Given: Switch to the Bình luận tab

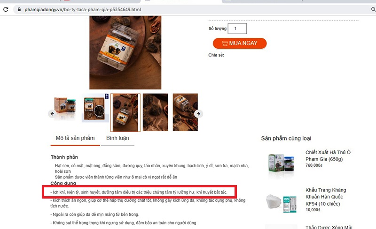Looking at the screenshot, I should coord(117,138).
